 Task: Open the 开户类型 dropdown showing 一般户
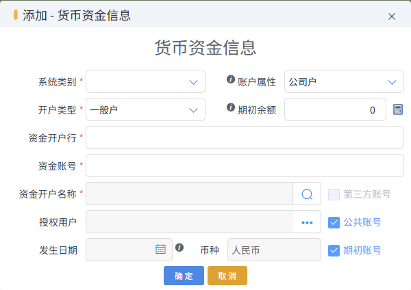145,109
